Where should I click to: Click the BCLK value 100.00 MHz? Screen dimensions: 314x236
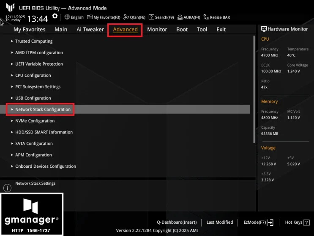(x=271, y=71)
